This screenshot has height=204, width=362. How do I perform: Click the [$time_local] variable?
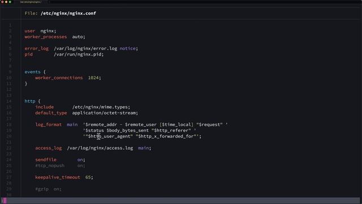176,125
